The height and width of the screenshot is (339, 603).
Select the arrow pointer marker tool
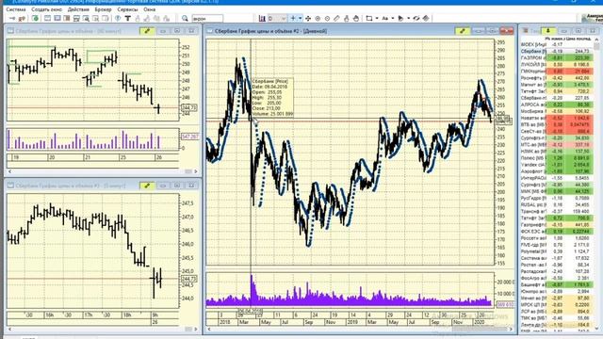[400, 19]
